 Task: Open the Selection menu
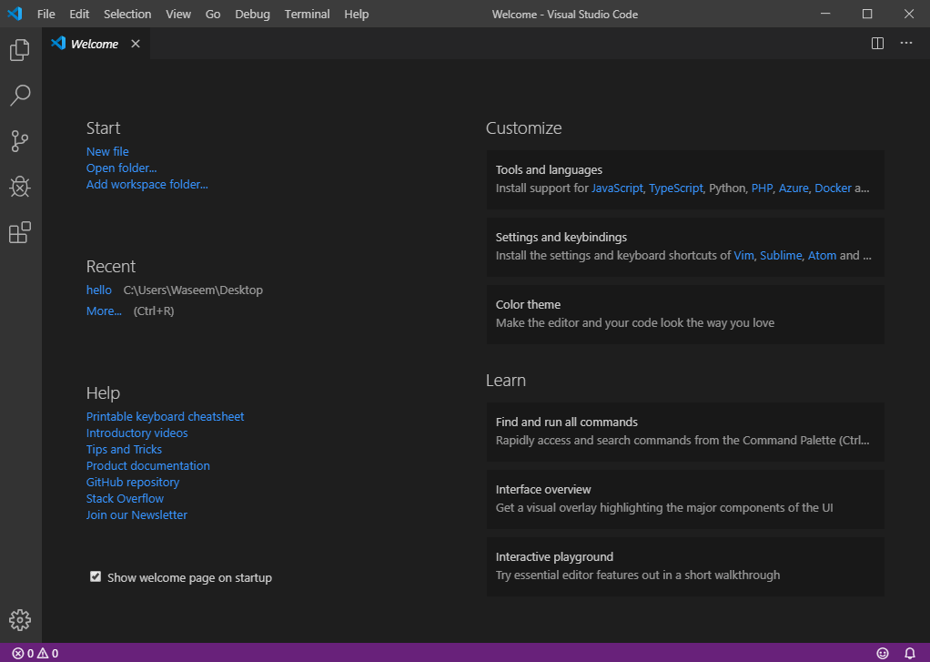127,15
